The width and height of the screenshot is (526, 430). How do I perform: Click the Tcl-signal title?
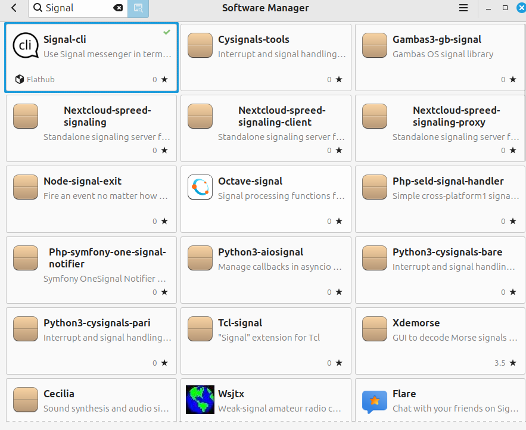pos(240,323)
